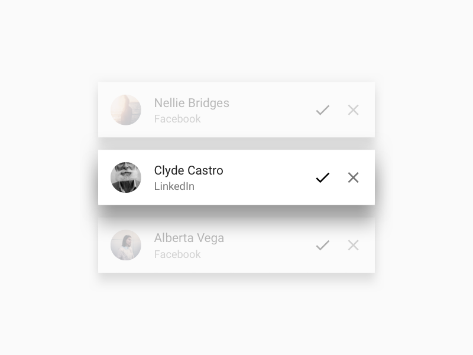473x355 pixels.
Task: Accept Clyde Castro with the checkmark icon
Action: pos(322,177)
